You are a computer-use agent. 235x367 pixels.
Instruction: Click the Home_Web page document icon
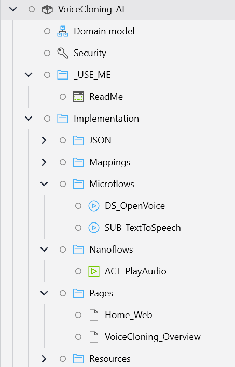click(94, 315)
